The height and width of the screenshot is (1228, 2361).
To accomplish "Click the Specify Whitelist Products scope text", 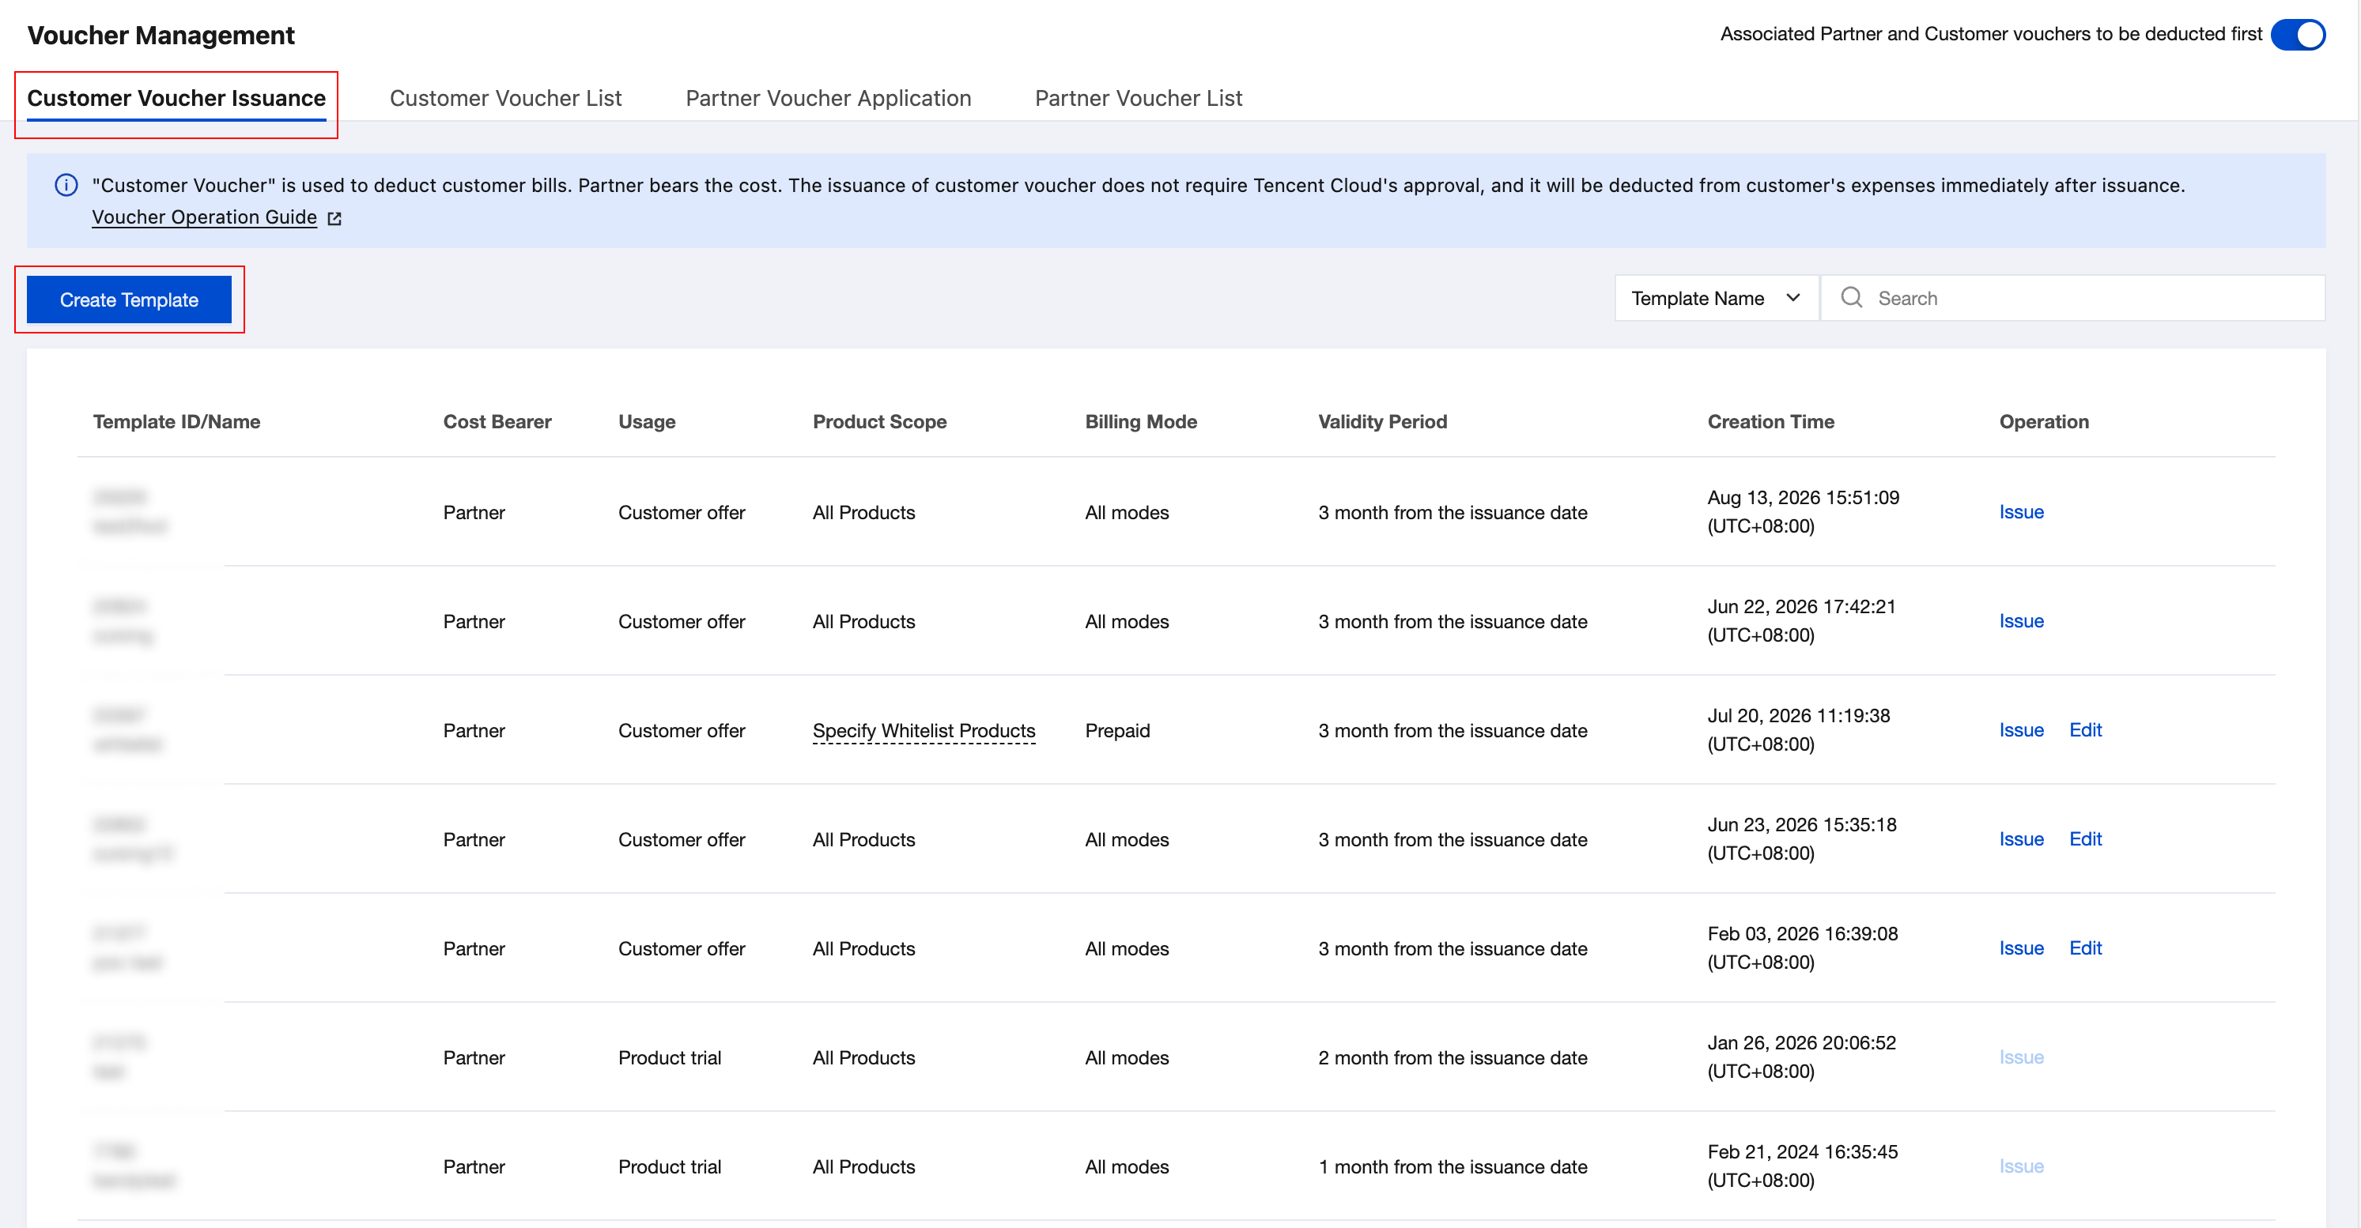I will point(923,731).
